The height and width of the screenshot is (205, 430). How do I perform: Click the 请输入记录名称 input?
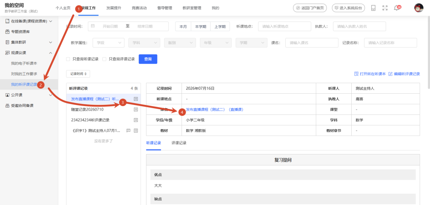click(390, 42)
